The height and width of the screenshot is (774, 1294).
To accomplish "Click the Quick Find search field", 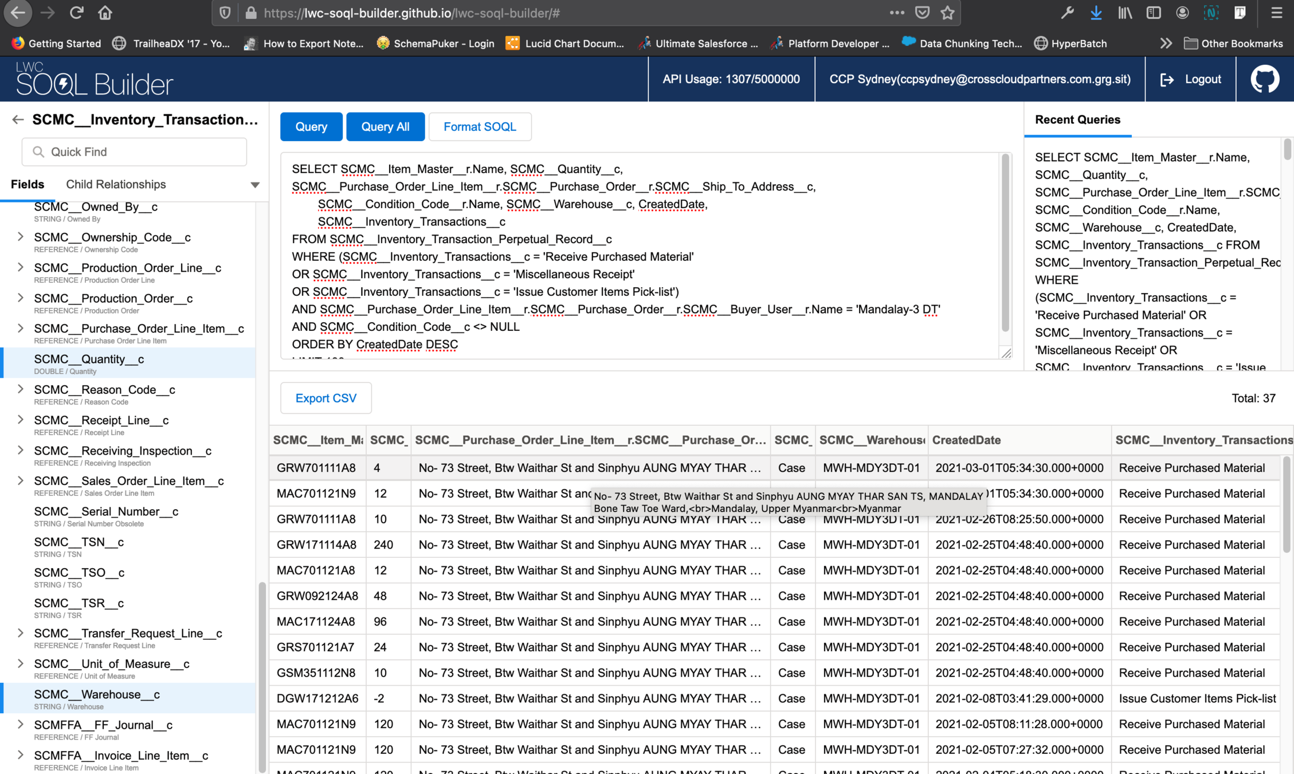I will click(x=135, y=152).
